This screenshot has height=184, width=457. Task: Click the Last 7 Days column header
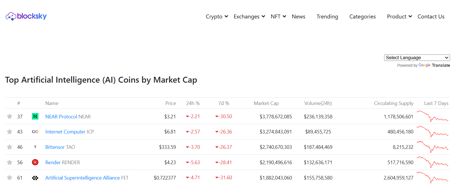[436, 103]
